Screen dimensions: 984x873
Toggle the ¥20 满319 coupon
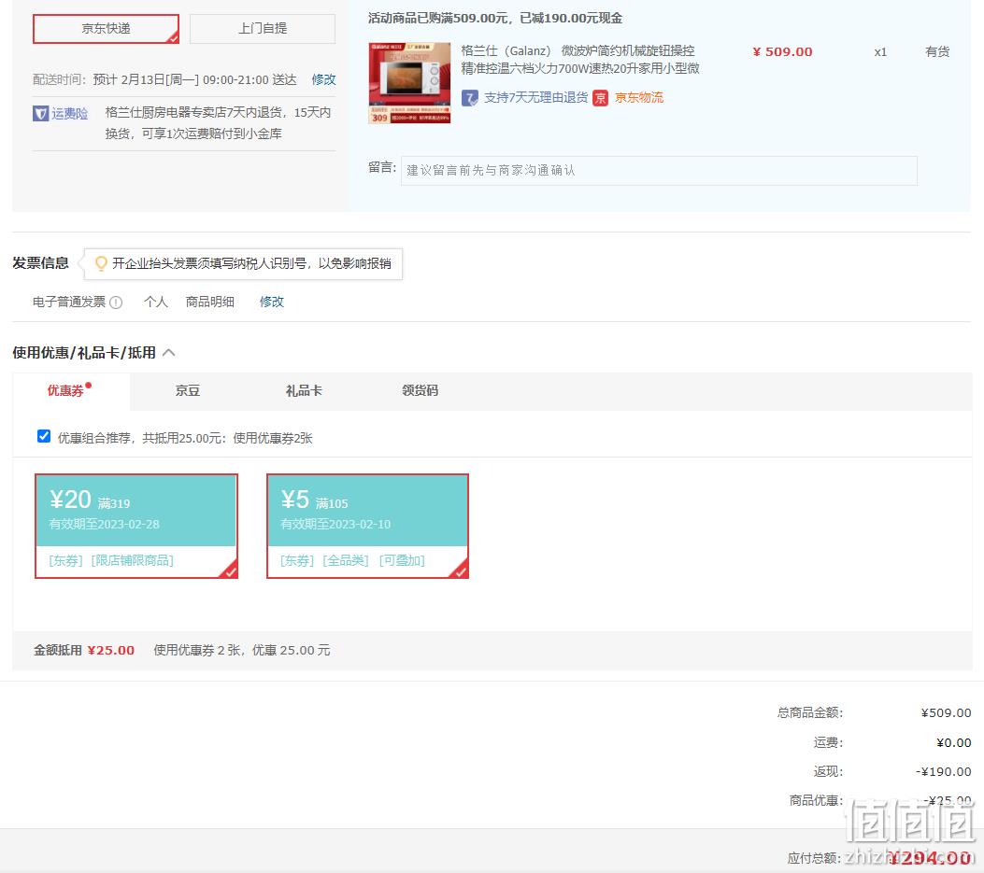(x=136, y=526)
